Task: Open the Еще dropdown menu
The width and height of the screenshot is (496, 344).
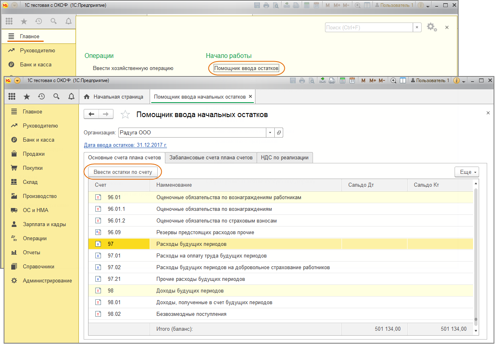Action: click(x=466, y=172)
